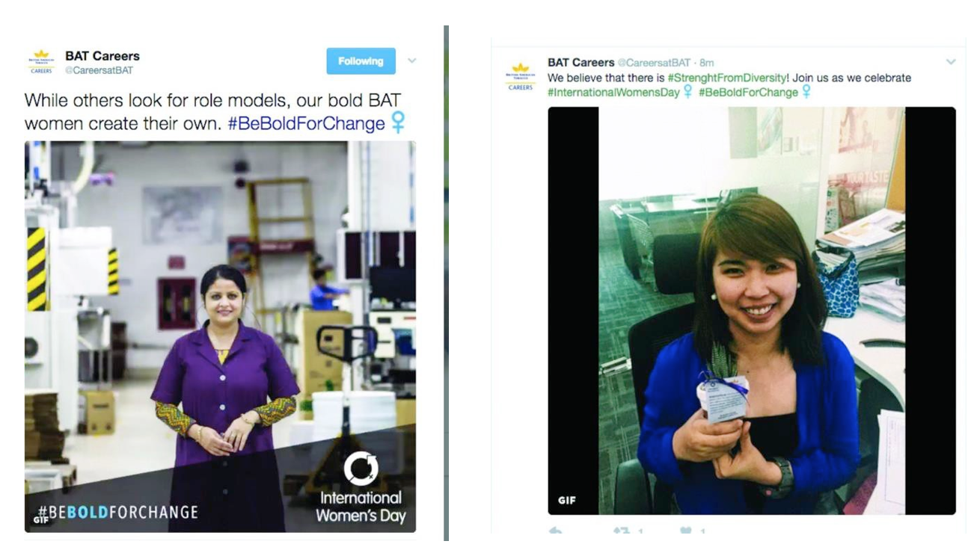Click the 8m timestamp on right tweet
The width and height of the screenshot is (980, 550).
pos(707,63)
